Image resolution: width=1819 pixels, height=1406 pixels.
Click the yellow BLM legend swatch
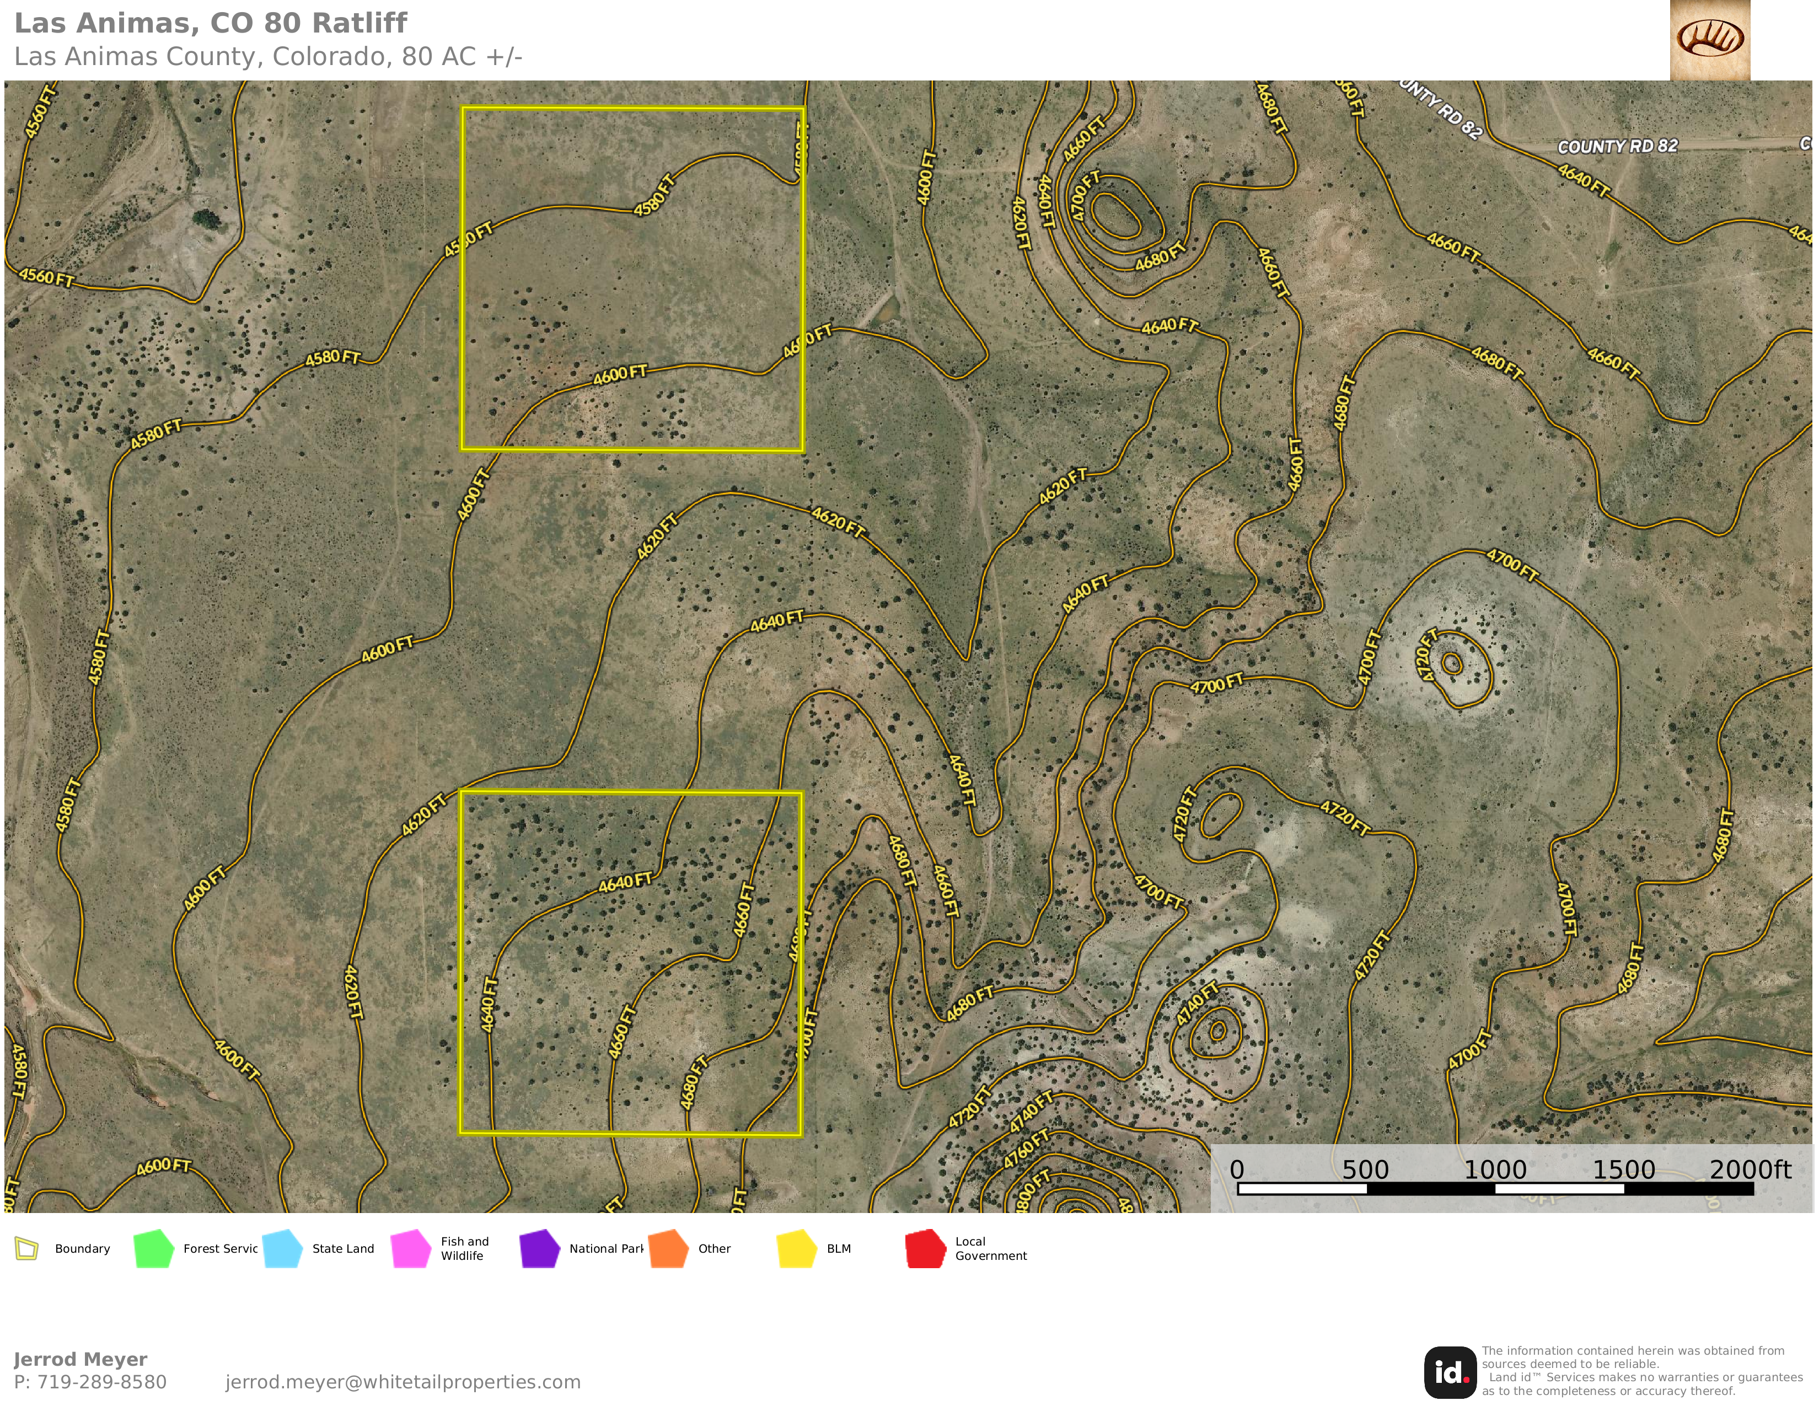point(797,1248)
